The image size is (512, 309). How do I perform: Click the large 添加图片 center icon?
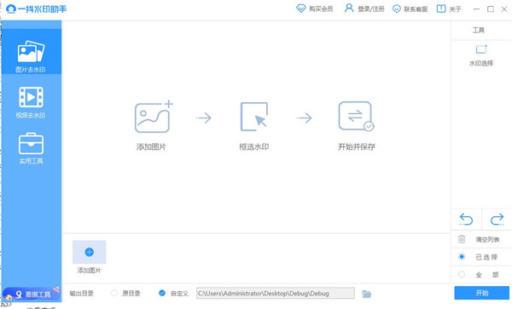click(x=153, y=117)
